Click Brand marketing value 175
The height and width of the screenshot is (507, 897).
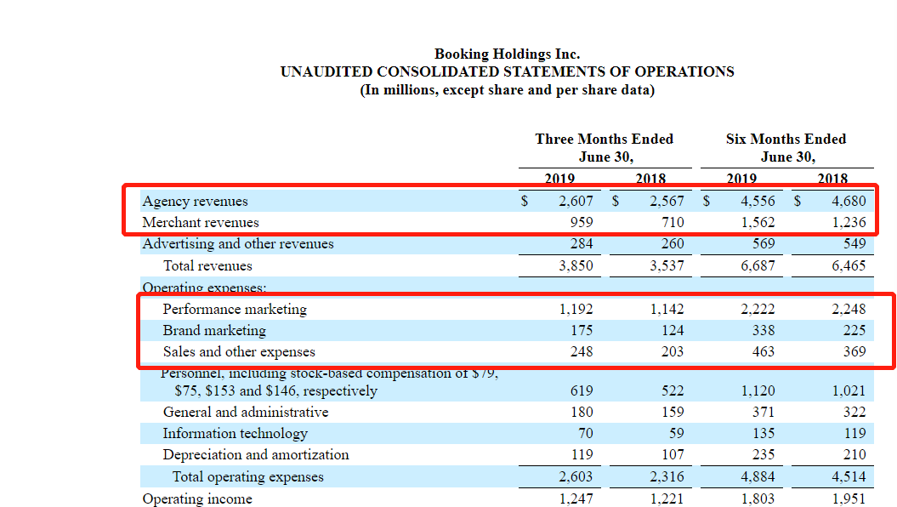(x=582, y=331)
